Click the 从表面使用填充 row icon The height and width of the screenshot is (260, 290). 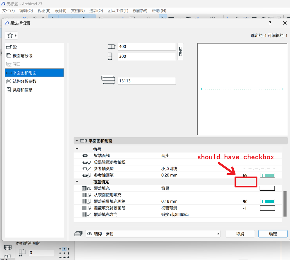(87, 195)
